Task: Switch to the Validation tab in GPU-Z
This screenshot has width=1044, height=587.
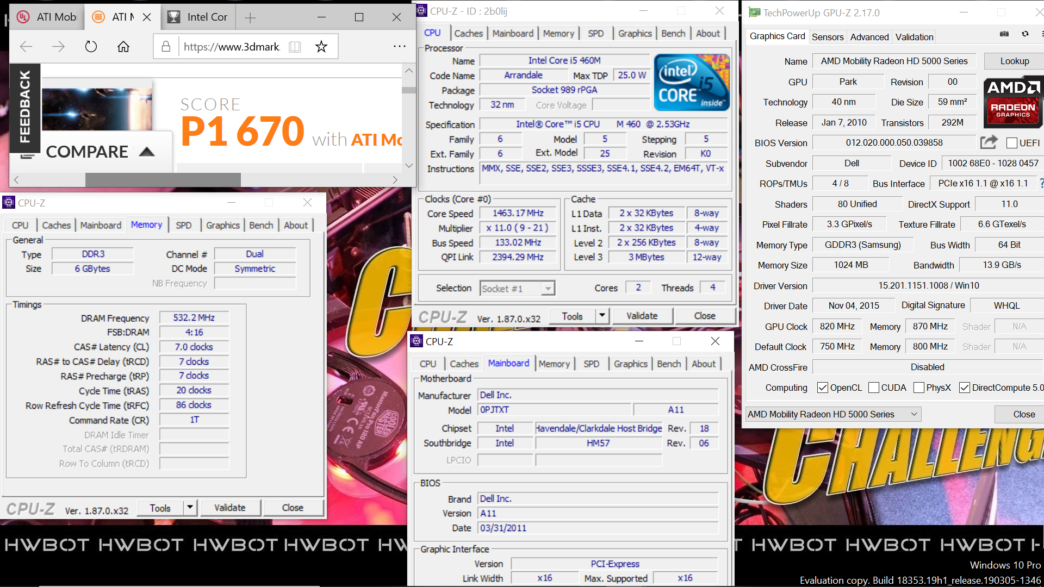Action: (x=915, y=37)
